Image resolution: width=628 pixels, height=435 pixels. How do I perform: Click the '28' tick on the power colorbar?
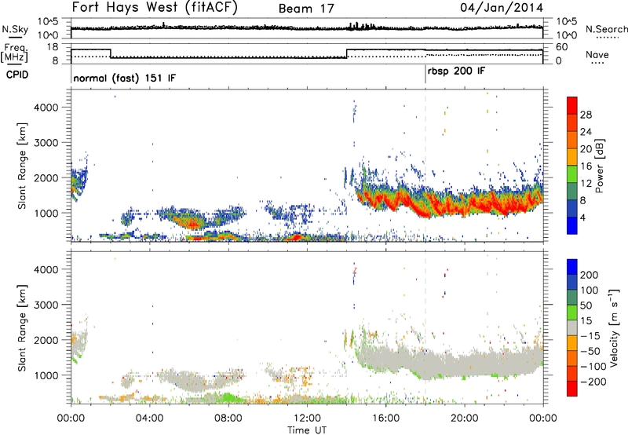pyautogui.click(x=586, y=115)
